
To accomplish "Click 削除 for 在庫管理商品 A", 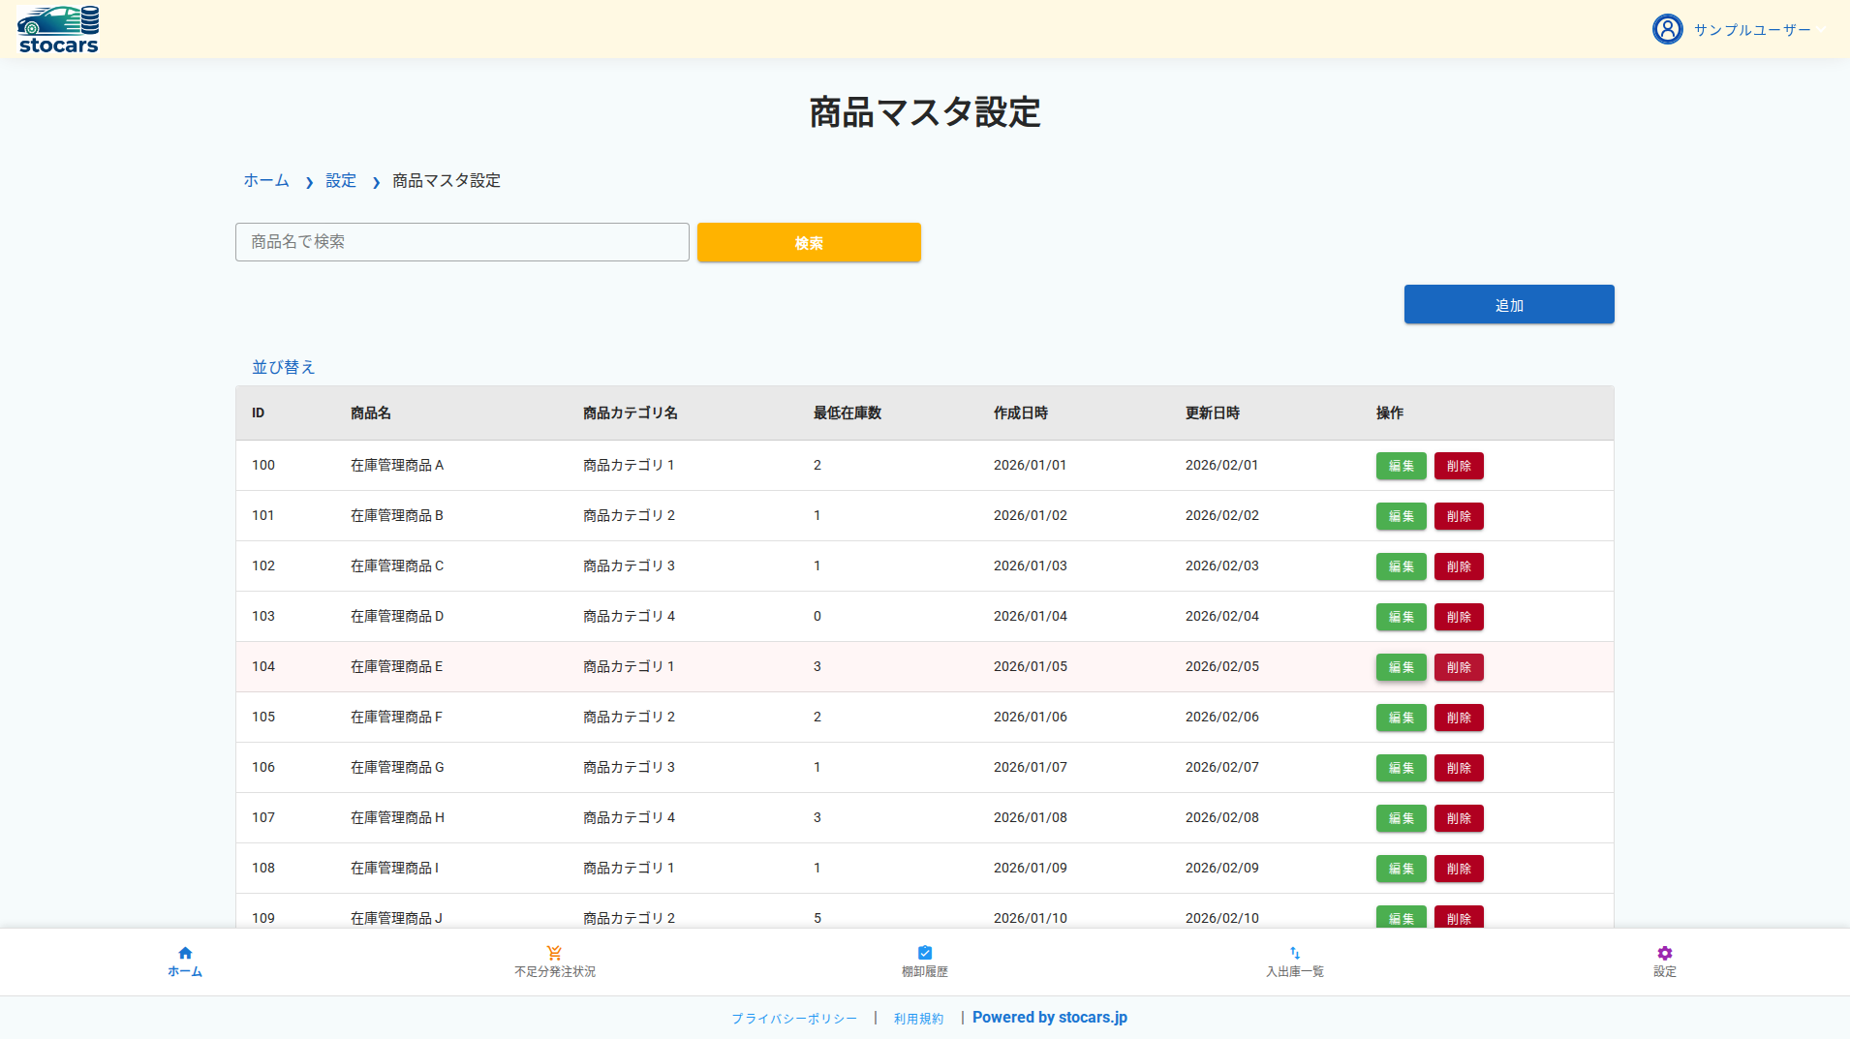I will pos(1459,466).
